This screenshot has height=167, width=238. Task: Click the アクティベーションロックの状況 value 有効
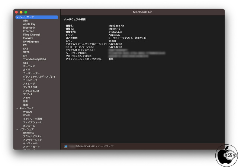pyautogui.click(x=111, y=59)
